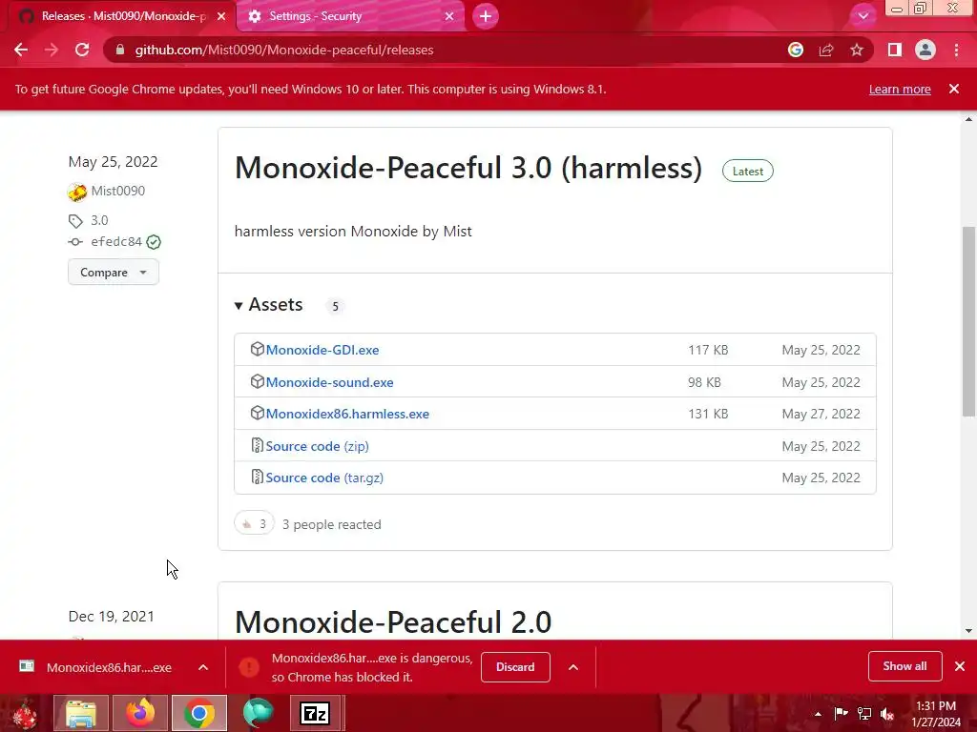
Task: Open the Start button on taskbar
Action: coord(25,713)
